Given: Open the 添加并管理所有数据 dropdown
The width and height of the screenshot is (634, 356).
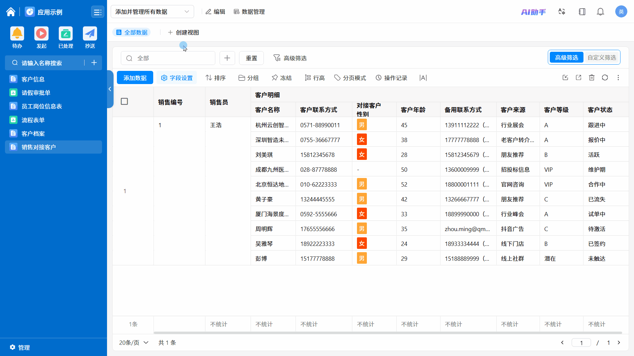Looking at the screenshot, I should (x=152, y=12).
